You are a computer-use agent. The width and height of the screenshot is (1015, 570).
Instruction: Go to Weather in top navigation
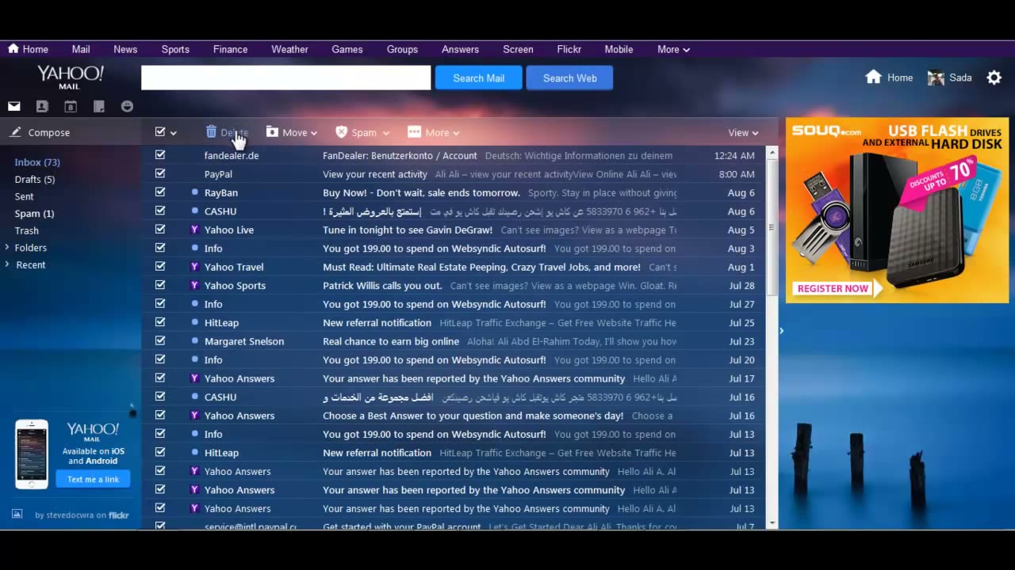(289, 49)
